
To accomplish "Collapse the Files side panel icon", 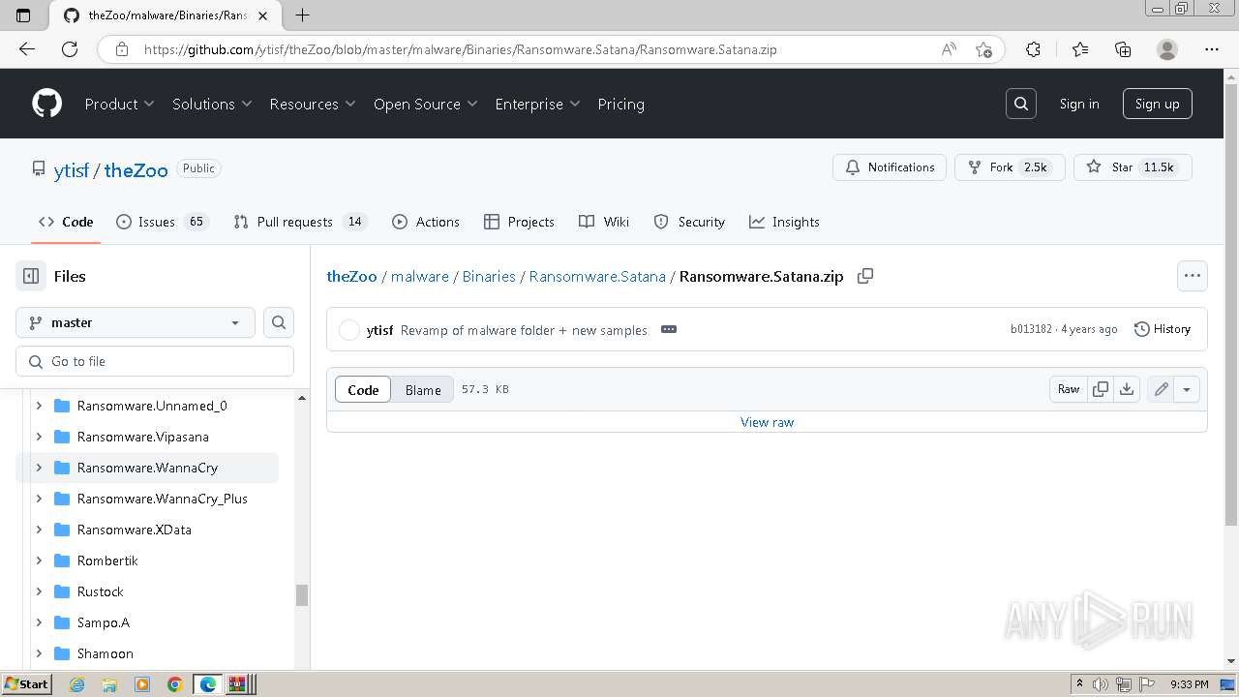I will click(x=31, y=276).
